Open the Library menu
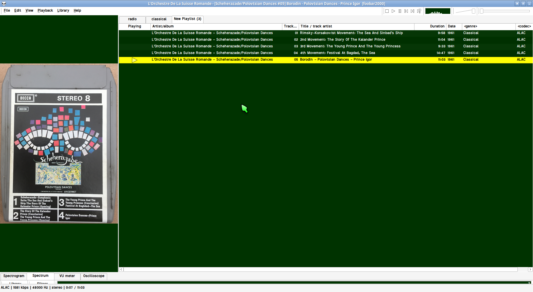Image resolution: width=533 pixels, height=292 pixels. pos(63,11)
